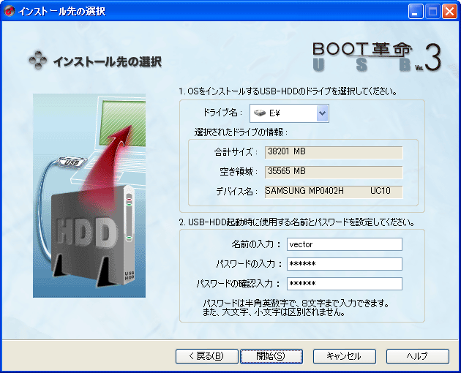Go back with the 戻る(B) button
The width and height of the screenshot is (461, 373).
[206, 356]
